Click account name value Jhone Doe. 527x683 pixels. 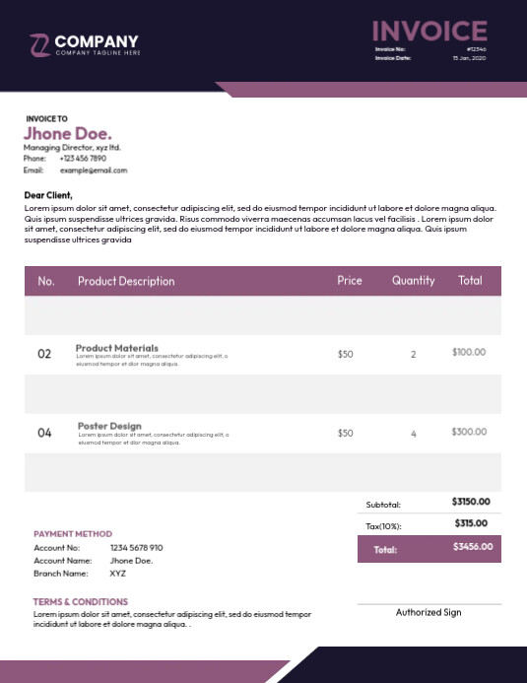pyautogui.click(x=131, y=561)
